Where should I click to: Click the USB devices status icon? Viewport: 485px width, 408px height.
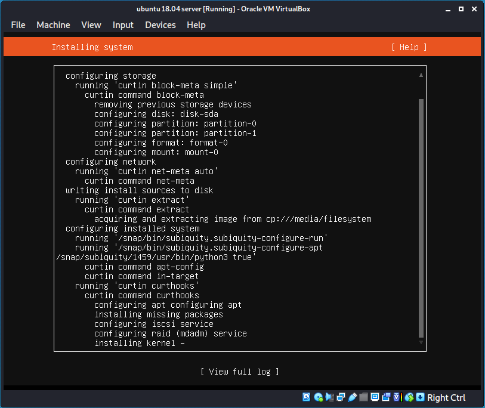(351, 397)
